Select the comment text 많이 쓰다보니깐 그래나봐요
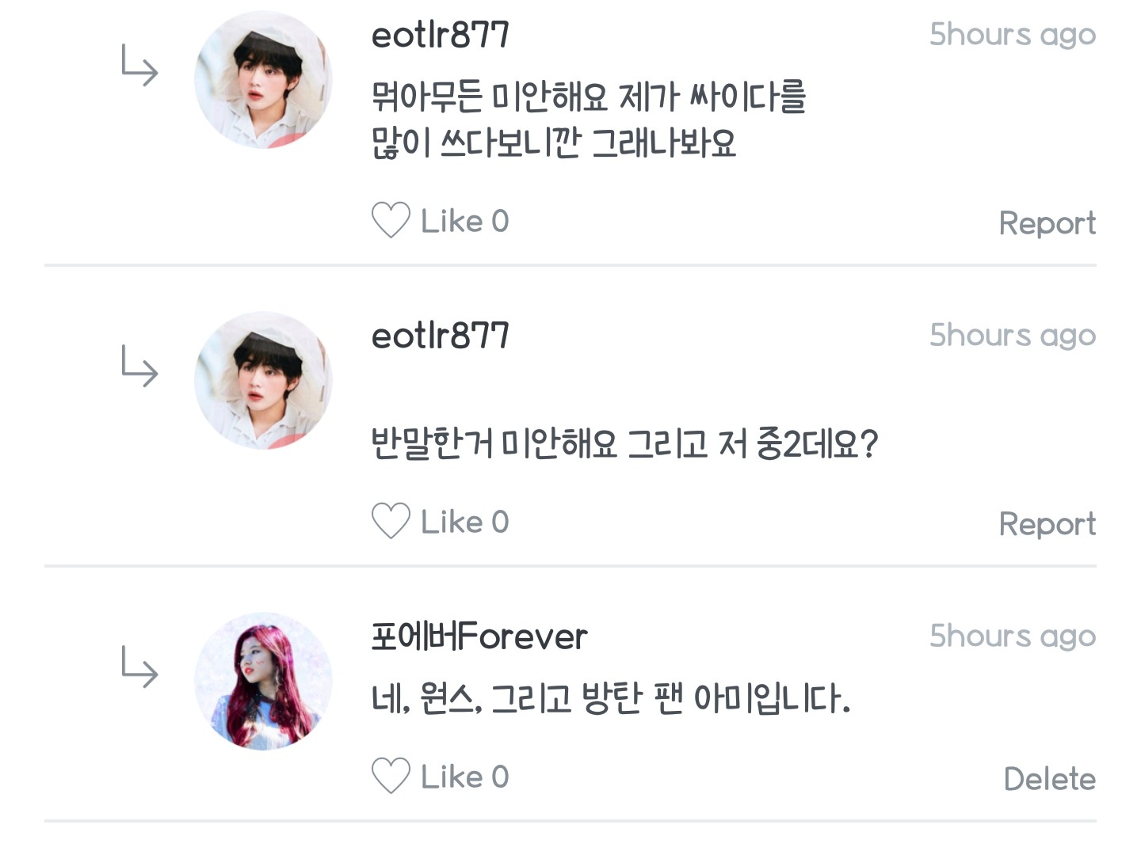This screenshot has width=1141, height=855. [554, 143]
